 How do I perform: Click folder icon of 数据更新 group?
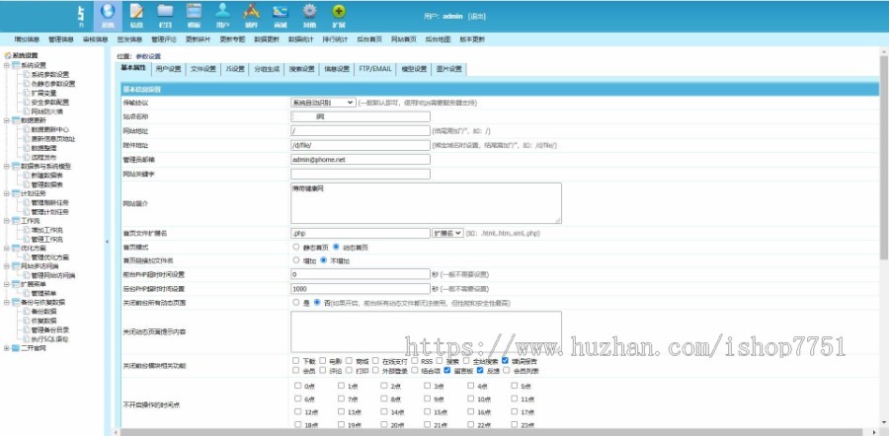click(16, 120)
